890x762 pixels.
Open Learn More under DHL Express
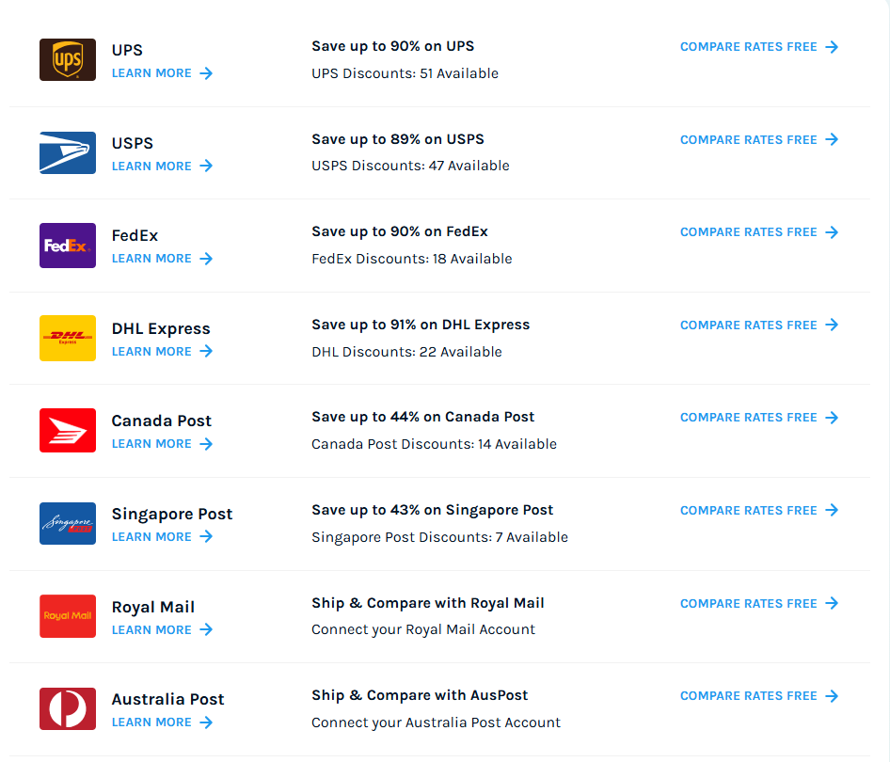pyautogui.click(x=163, y=352)
